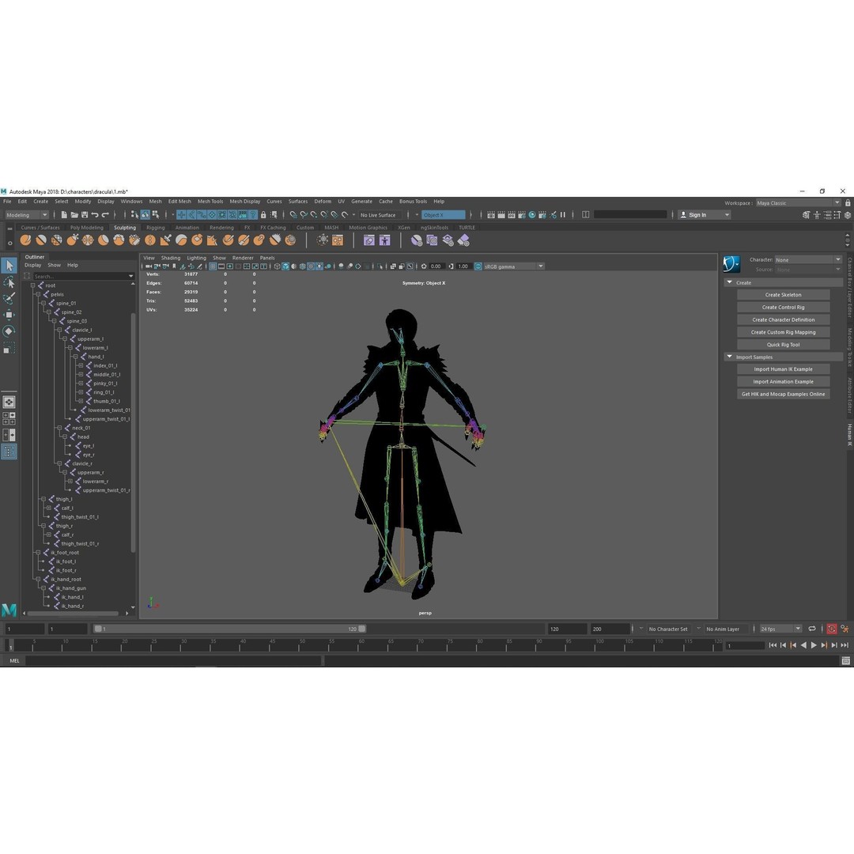The height and width of the screenshot is (854, 854).
Task: Activate the Scale tool in toolbox
Action: pyautogui.click(x=9, y=347)
